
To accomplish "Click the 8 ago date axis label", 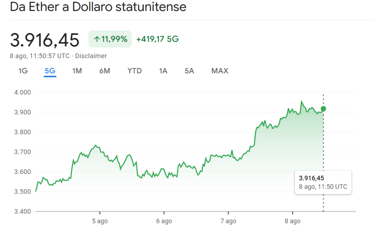I will 292,221.
